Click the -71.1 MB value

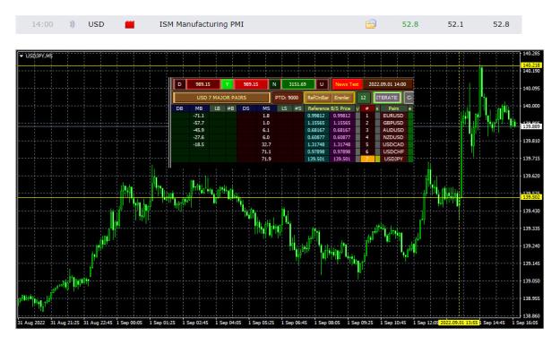point(199,116)
